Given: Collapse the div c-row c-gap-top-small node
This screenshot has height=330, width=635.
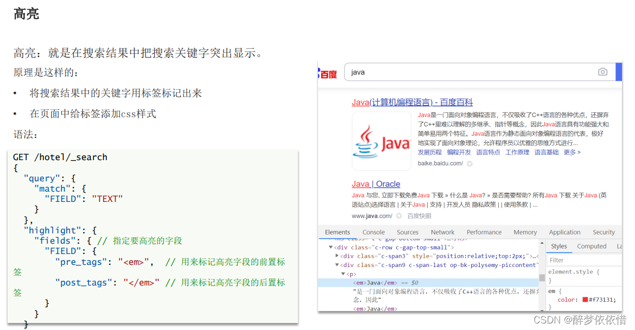Looking at the screenshot, I should 331,247.
